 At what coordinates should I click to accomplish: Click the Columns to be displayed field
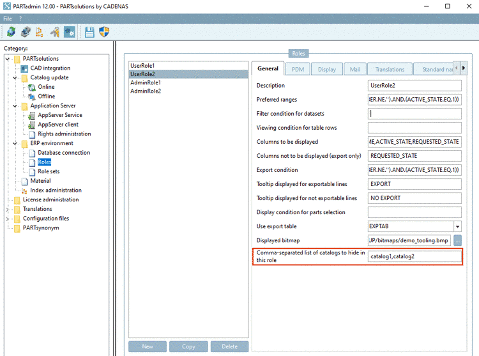414,142
